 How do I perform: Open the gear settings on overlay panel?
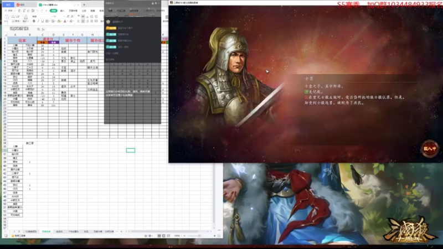click(x=156, y=3)
